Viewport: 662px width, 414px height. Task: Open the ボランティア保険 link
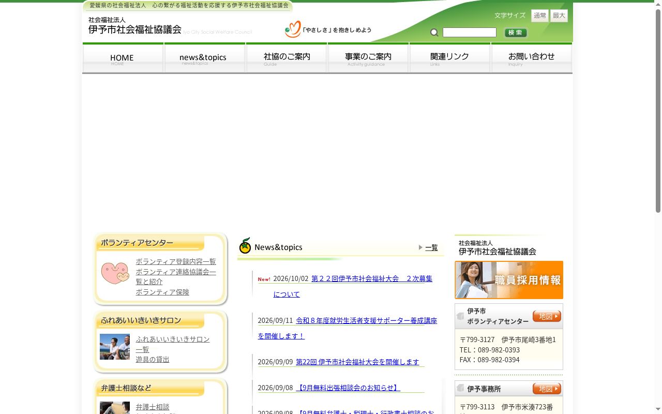[162, 292]
